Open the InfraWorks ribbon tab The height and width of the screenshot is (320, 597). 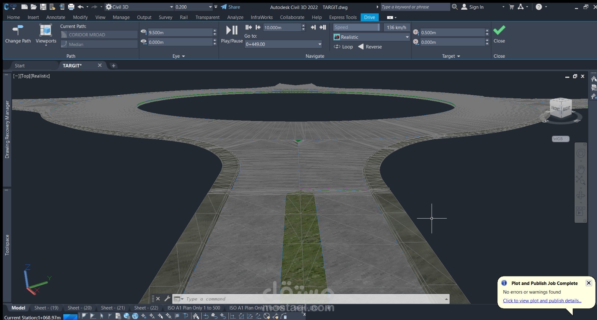coord(262,17)
